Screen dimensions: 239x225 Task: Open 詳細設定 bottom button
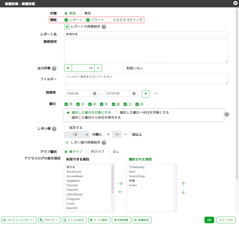coord(142,220)
